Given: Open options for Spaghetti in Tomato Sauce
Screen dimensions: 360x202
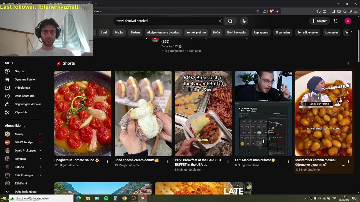Looking at the screenshot, I should point(107,161).
